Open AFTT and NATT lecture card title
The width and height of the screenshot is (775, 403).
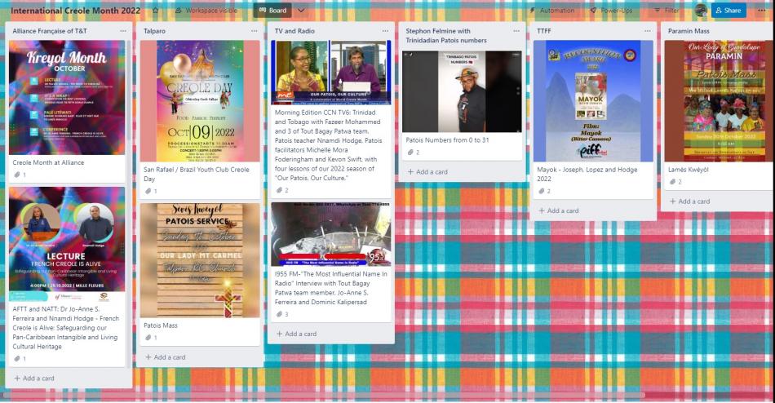click(x=66, y=327)
